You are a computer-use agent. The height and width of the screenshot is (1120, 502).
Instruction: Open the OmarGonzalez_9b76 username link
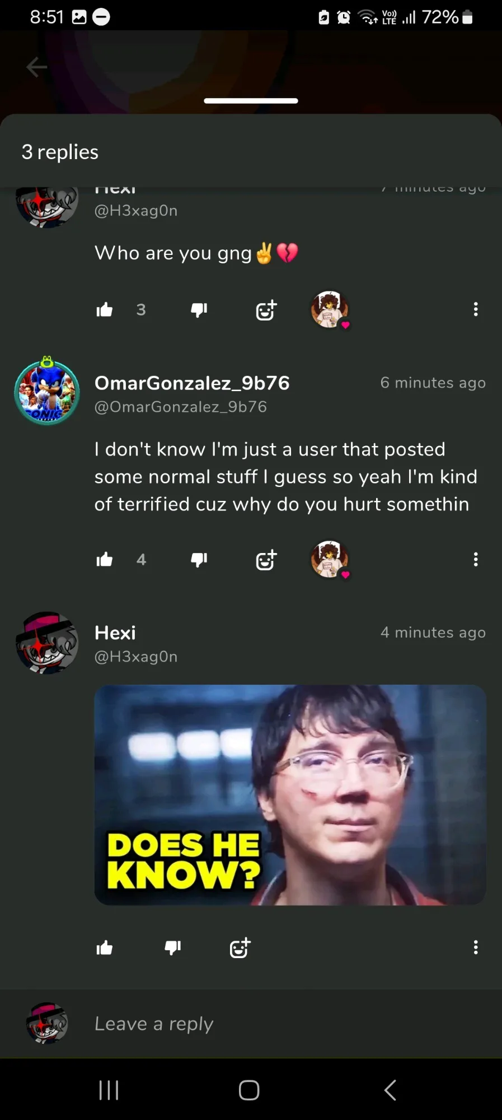pos(192,383)
